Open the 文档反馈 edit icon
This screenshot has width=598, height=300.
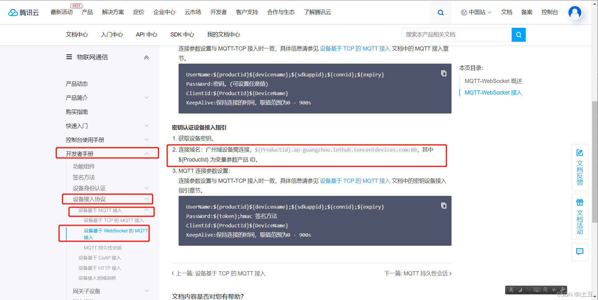[x=580, y=152]
